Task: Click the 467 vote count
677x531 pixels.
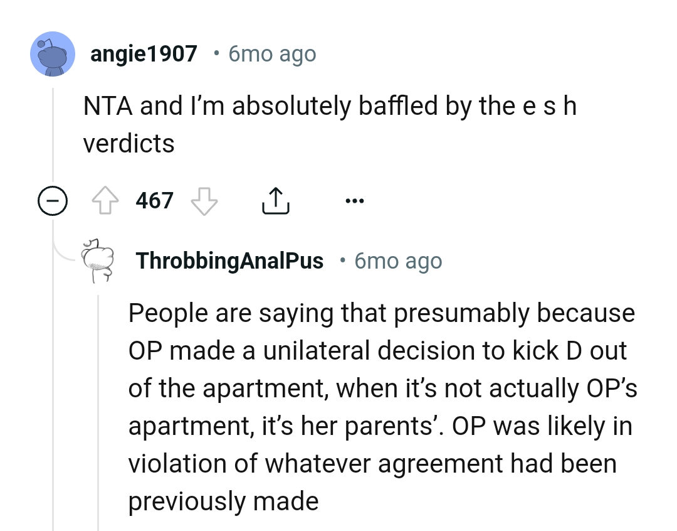Action: pyautogui.click(x=155, y=200)
